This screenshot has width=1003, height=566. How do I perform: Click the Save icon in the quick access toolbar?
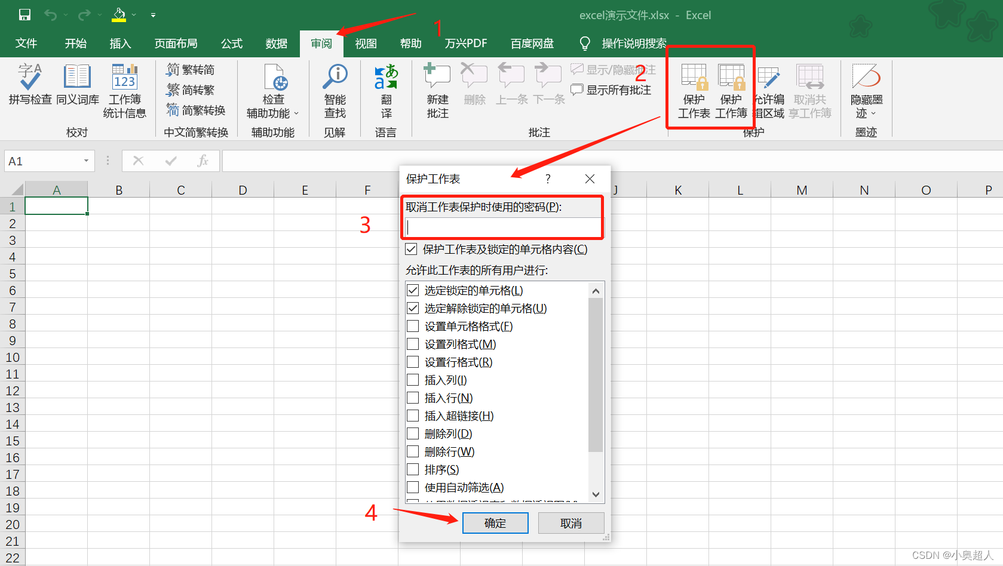coord(24,15)
